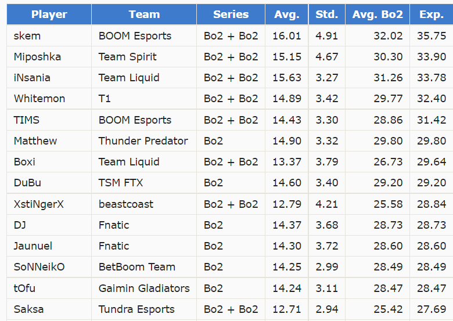Click Saksa's player name cell
This screenshot has height=321, width=453.
click(28, 309)
